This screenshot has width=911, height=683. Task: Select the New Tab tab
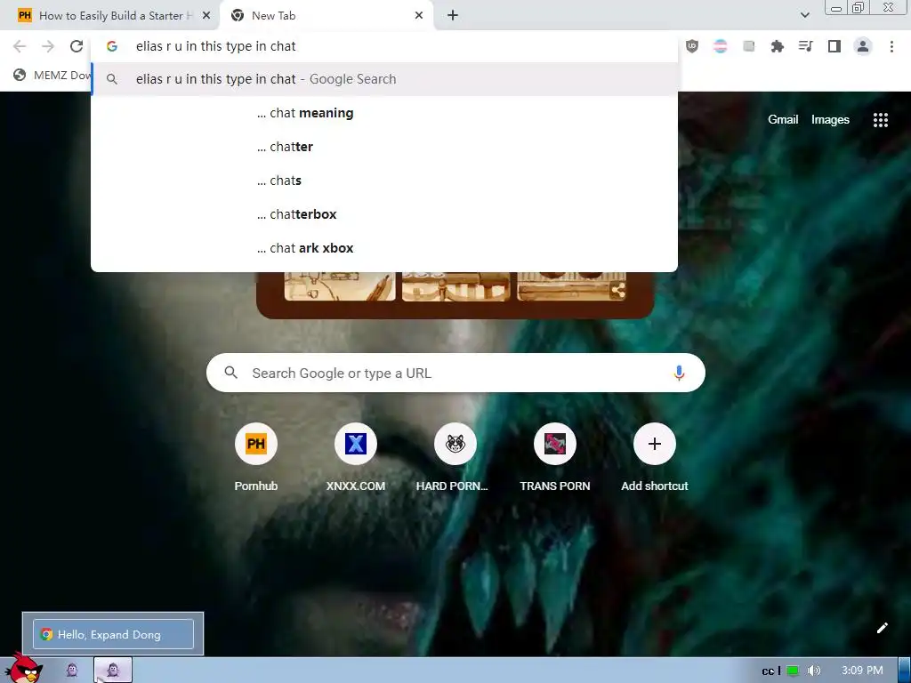click(x=327, y=16)
